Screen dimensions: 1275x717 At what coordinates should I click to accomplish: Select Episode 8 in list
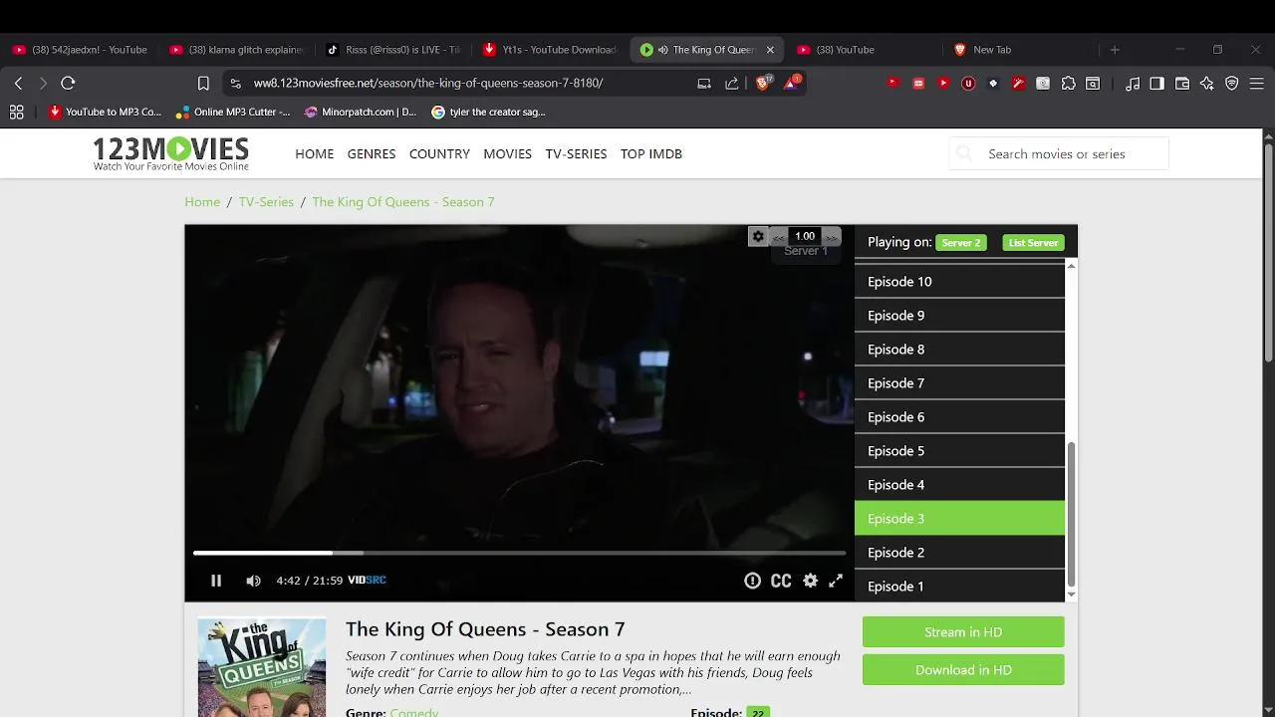pos(959,350)
